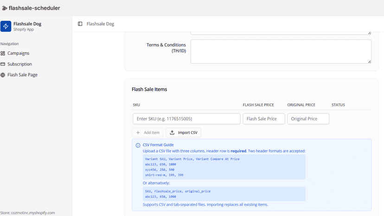Click the plus icon in Add Item

click(138, 133)
